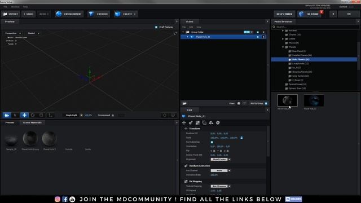Click the Undo button

tap(29, 14)
